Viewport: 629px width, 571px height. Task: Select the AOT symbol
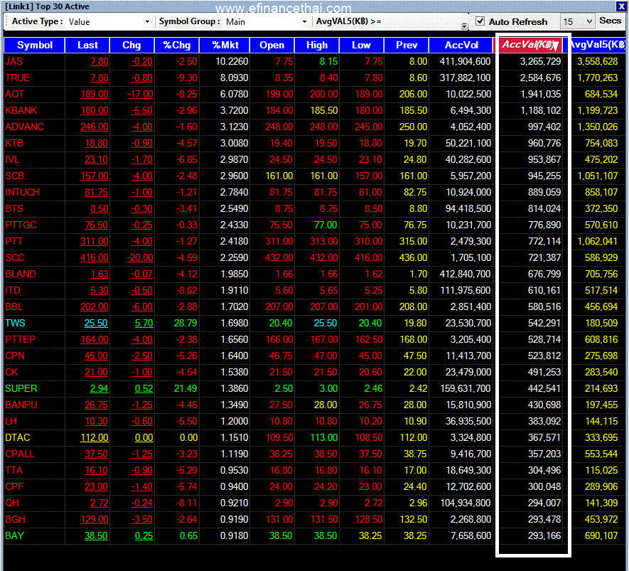(15, 95)
